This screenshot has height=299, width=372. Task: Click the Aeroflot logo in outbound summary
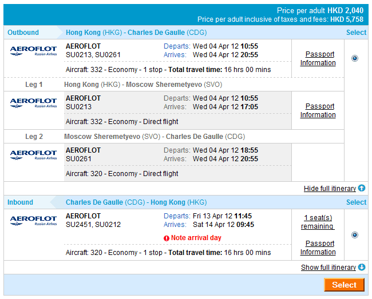[x=33, y=51]
